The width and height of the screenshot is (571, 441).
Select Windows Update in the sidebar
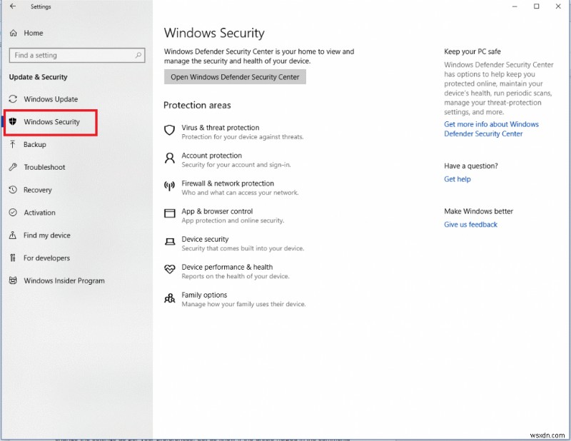[x=56, y=99]
